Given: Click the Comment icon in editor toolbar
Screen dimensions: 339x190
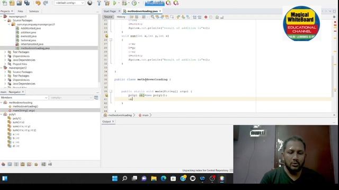Looking at the screenshot, I should [x=217, y=17].
